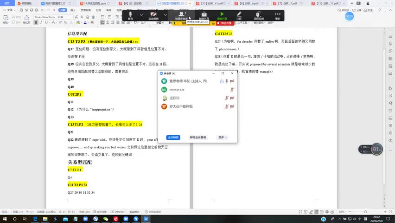
Task: Toggle superscript X² button
Action: pos(60,22)
